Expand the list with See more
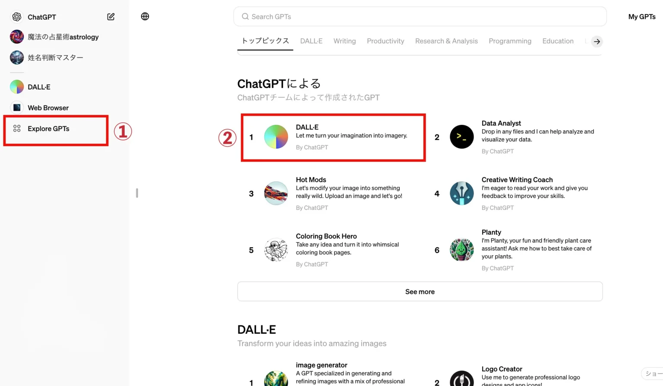The height and width of the screenshot is (386, 663). pyautogui.click(x=420, y=292)
